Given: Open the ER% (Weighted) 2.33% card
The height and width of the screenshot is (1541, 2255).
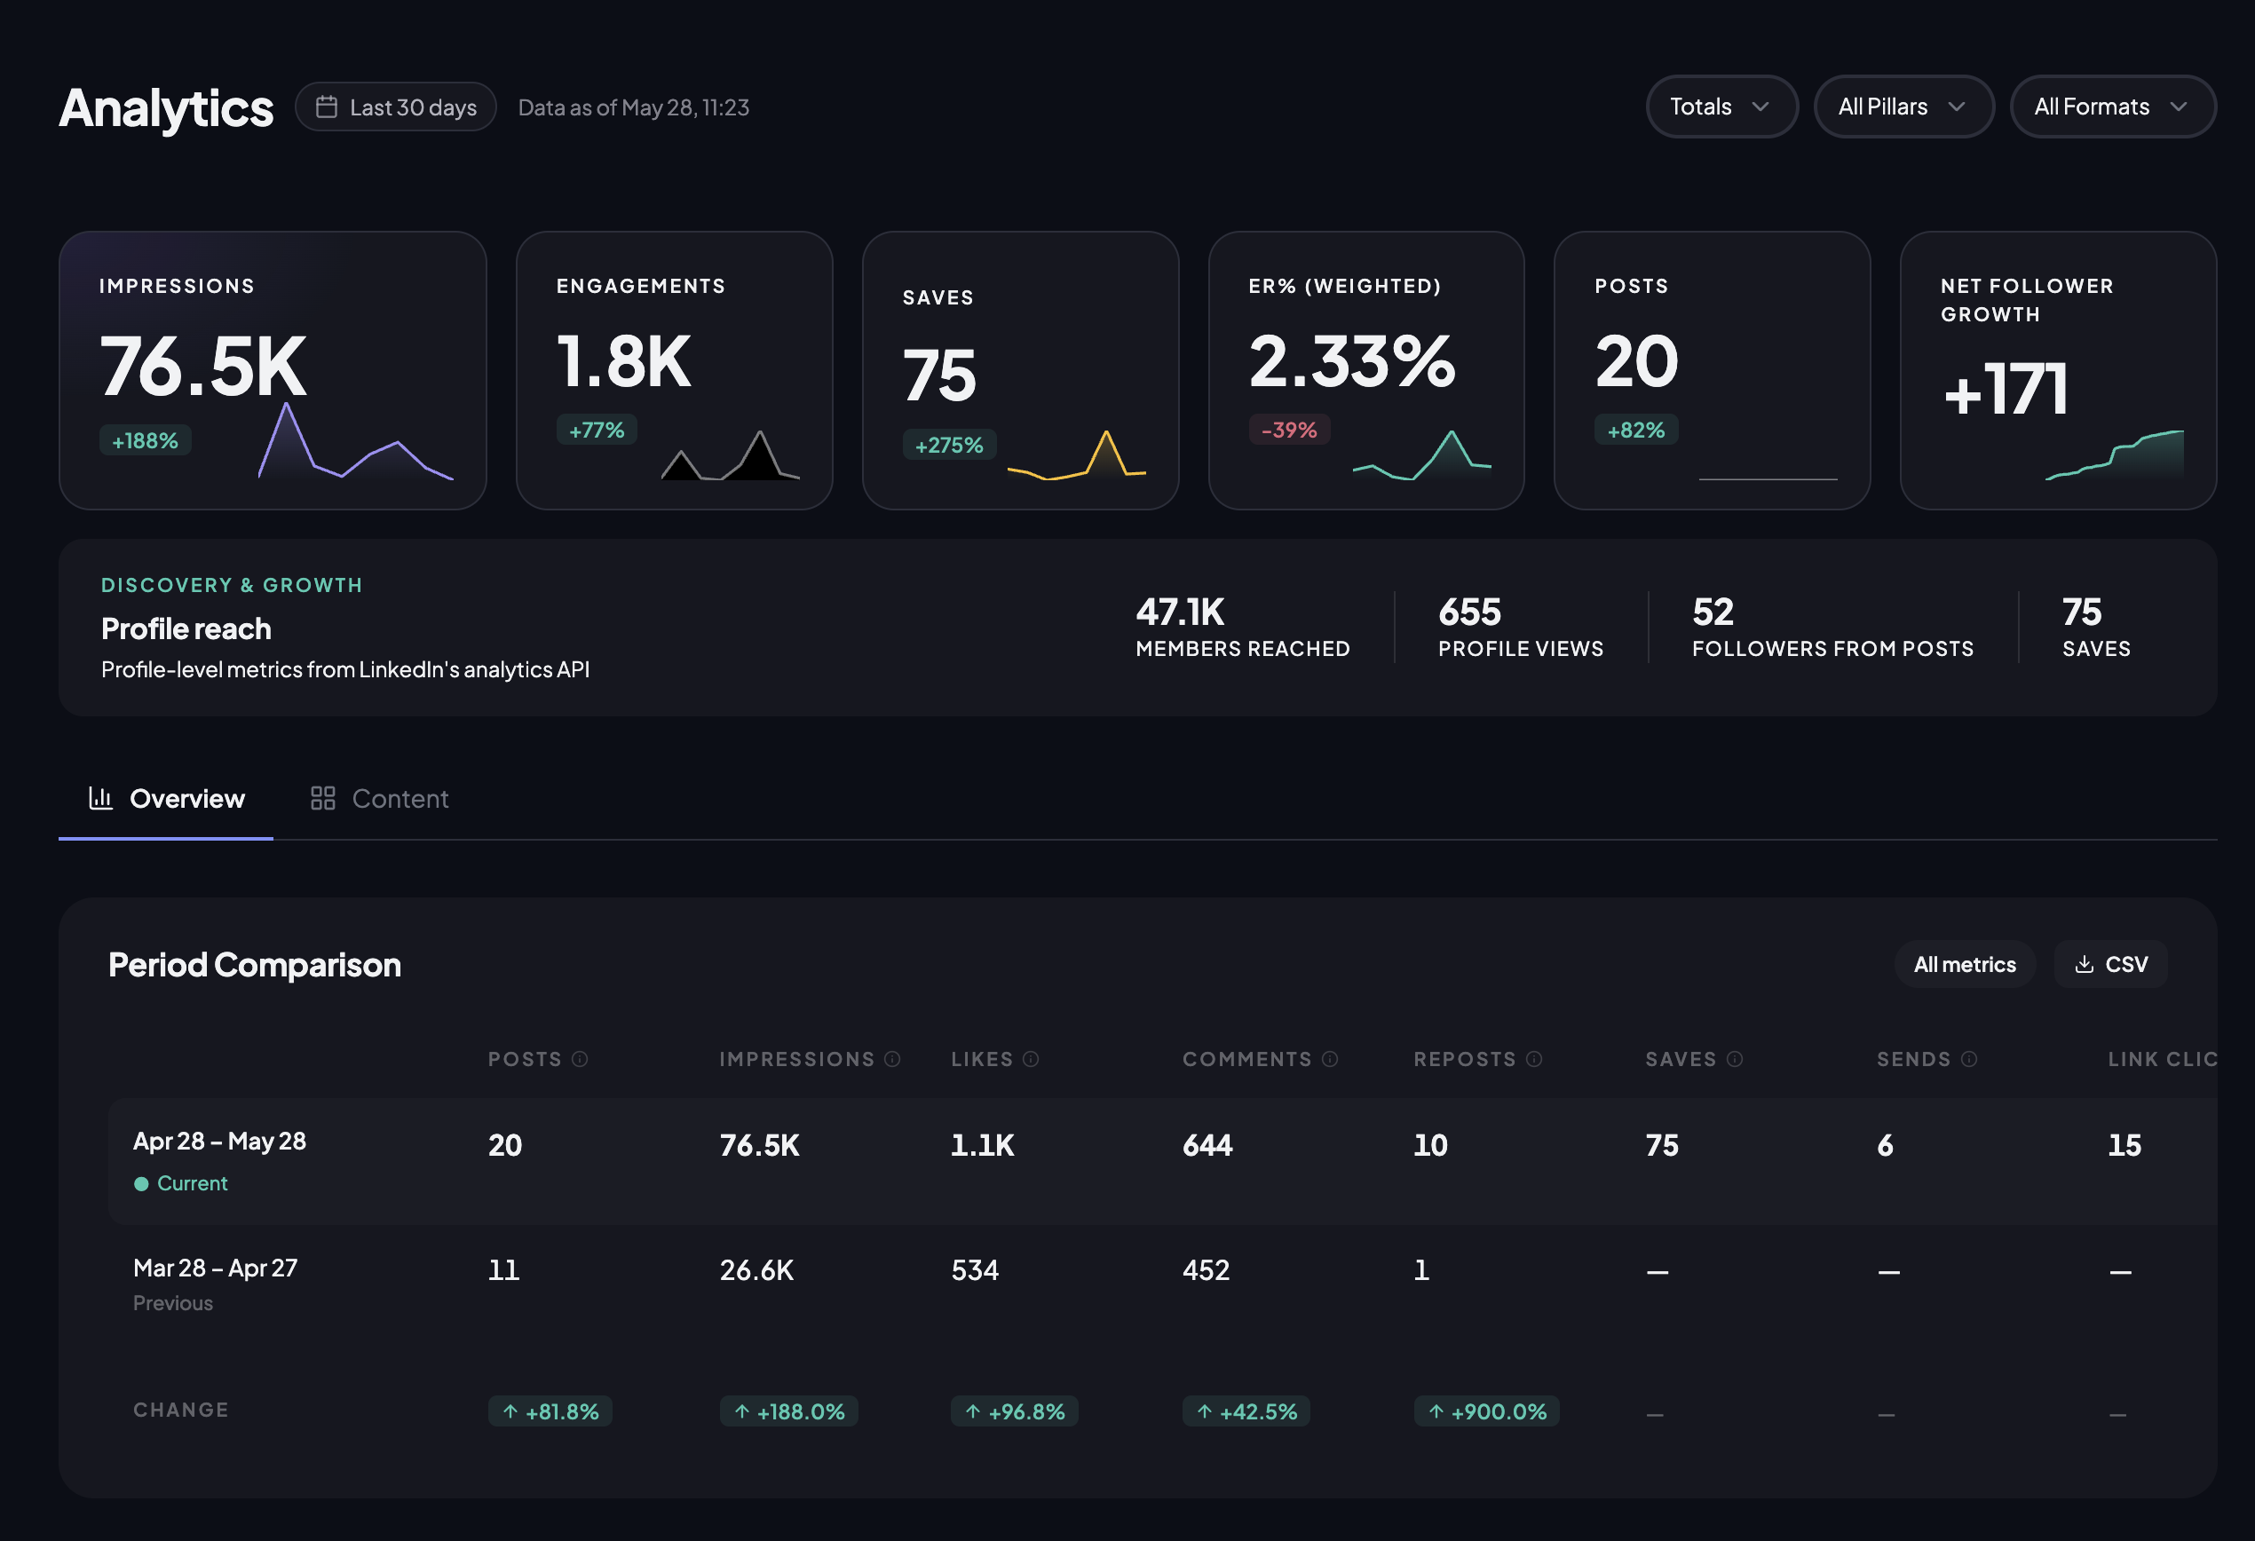Looking at the screenshot, I should tap(1366, 370).
